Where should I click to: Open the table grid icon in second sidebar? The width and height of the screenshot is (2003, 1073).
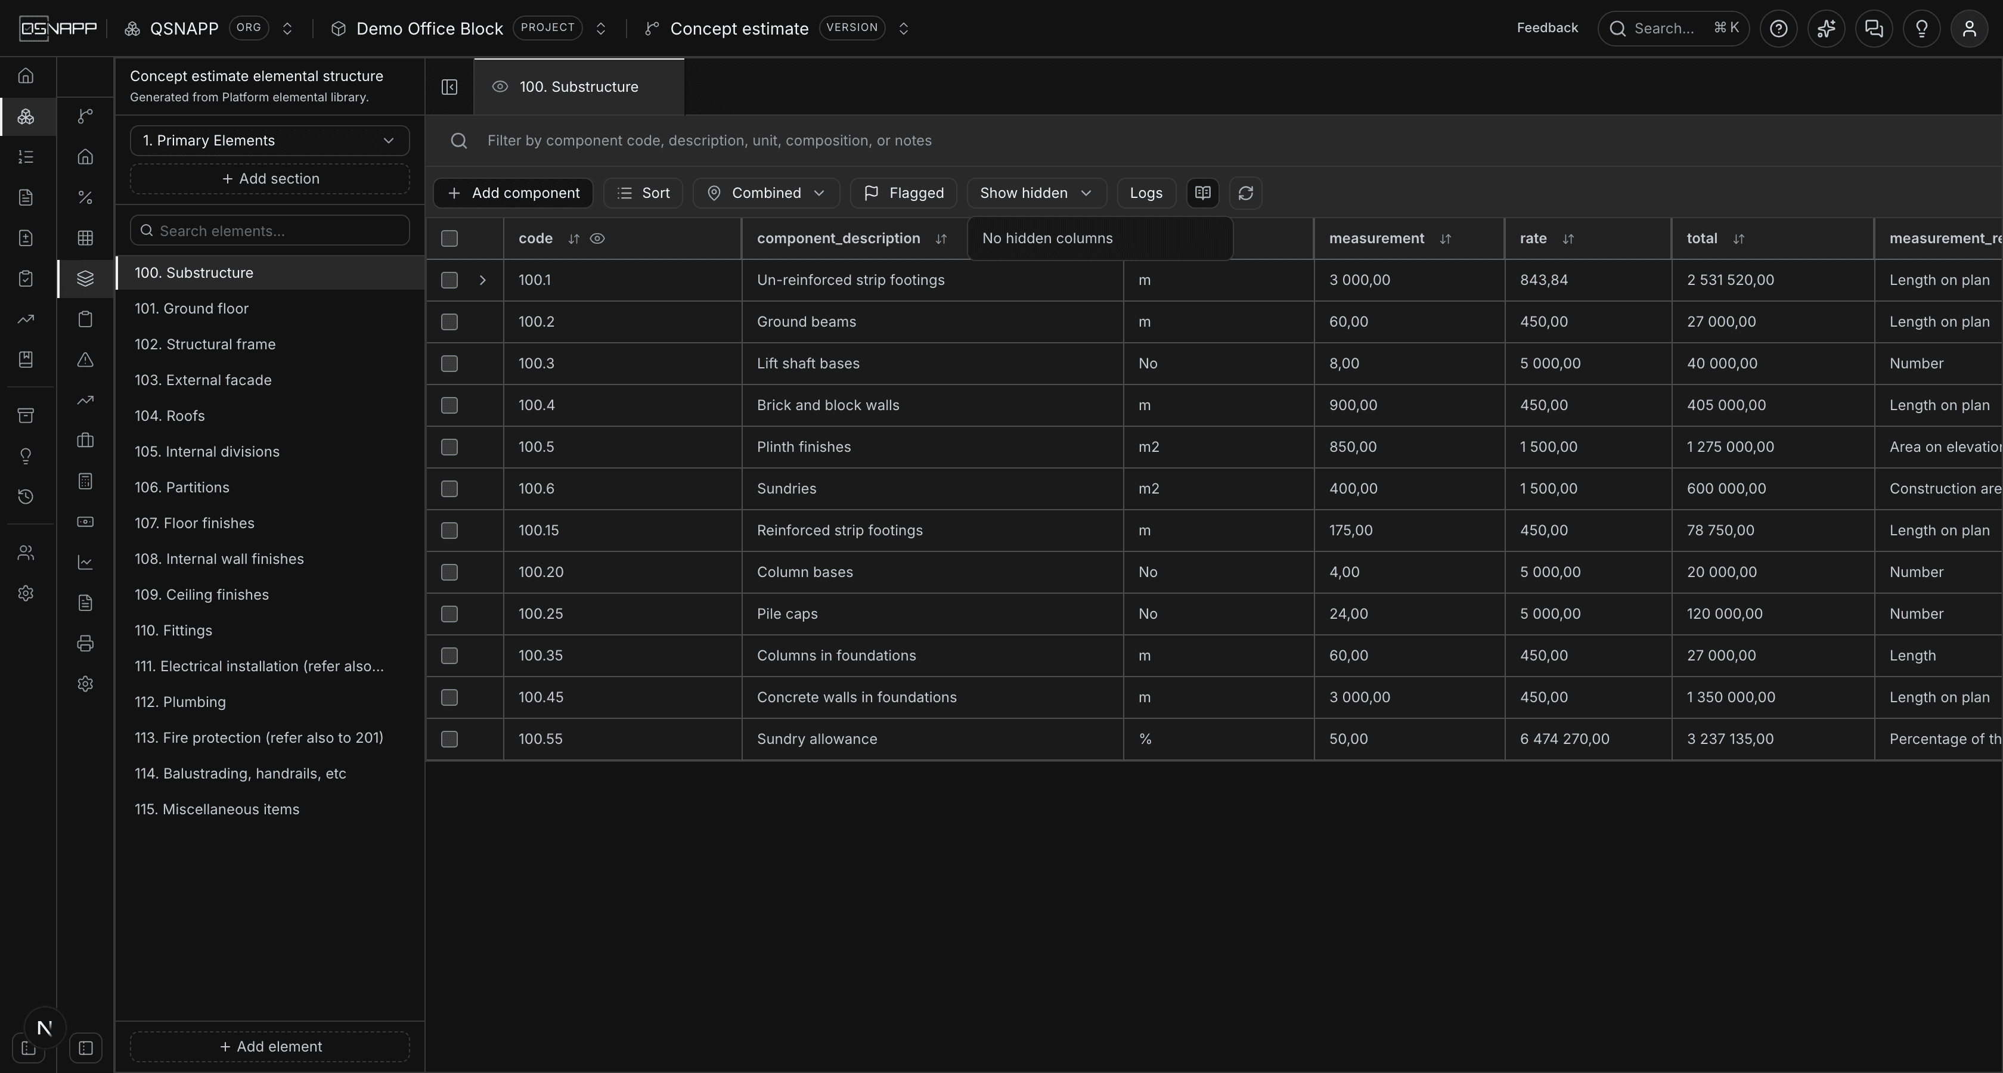tap(85, 238)
